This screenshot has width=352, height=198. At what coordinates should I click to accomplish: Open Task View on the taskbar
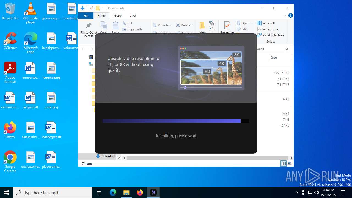point(99,193)
